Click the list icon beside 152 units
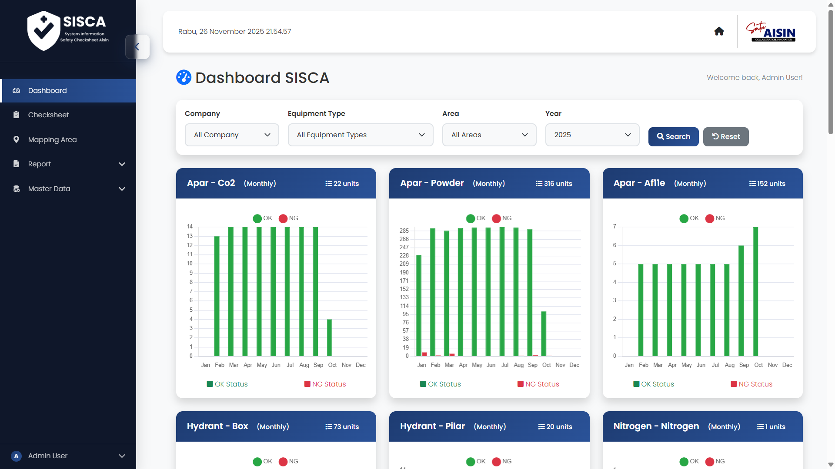This screenshot has width=835, height=469. [x=752, y=184]
